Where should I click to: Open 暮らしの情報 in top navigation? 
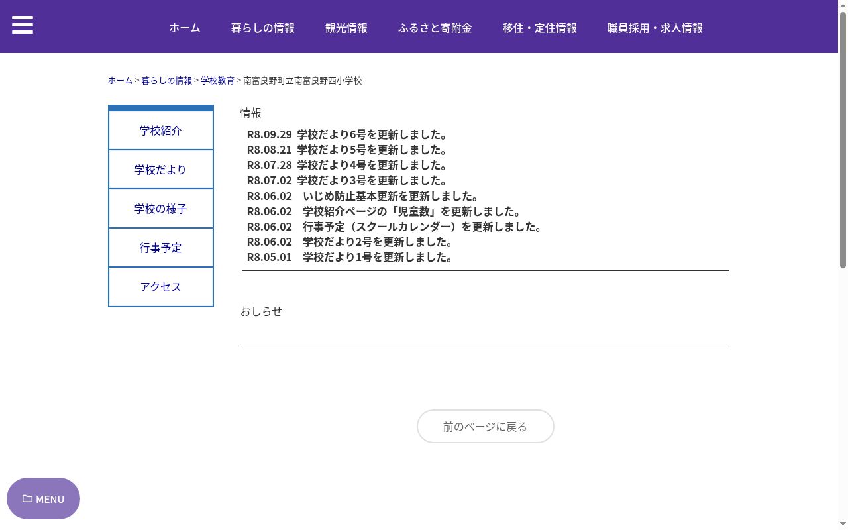point(263,28)
